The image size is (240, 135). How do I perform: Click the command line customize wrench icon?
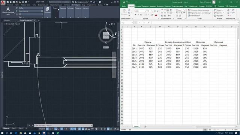(32, 126)
